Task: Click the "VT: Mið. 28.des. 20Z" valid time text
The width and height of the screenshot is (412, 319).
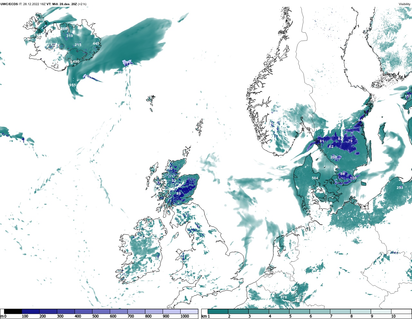Action: (61, 4)
